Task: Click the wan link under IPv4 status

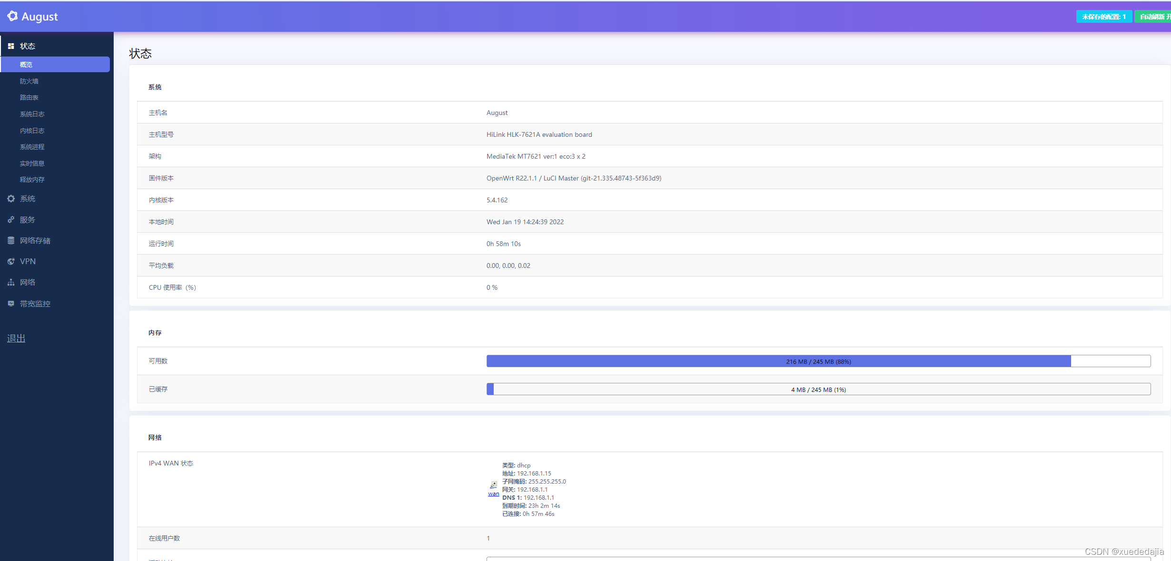Action: (x=493, y=494)
